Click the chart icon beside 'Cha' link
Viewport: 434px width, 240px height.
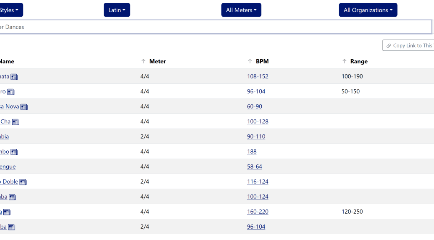[x=15, y=122]
